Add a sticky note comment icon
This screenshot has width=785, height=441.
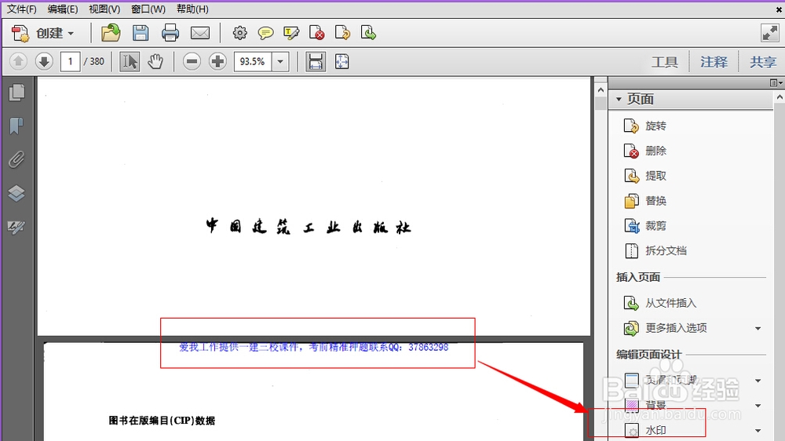(x=265, y=33)
